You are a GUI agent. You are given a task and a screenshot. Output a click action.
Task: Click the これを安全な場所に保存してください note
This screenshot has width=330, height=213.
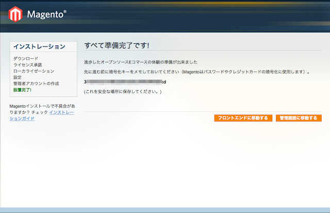tap(123, 92)
